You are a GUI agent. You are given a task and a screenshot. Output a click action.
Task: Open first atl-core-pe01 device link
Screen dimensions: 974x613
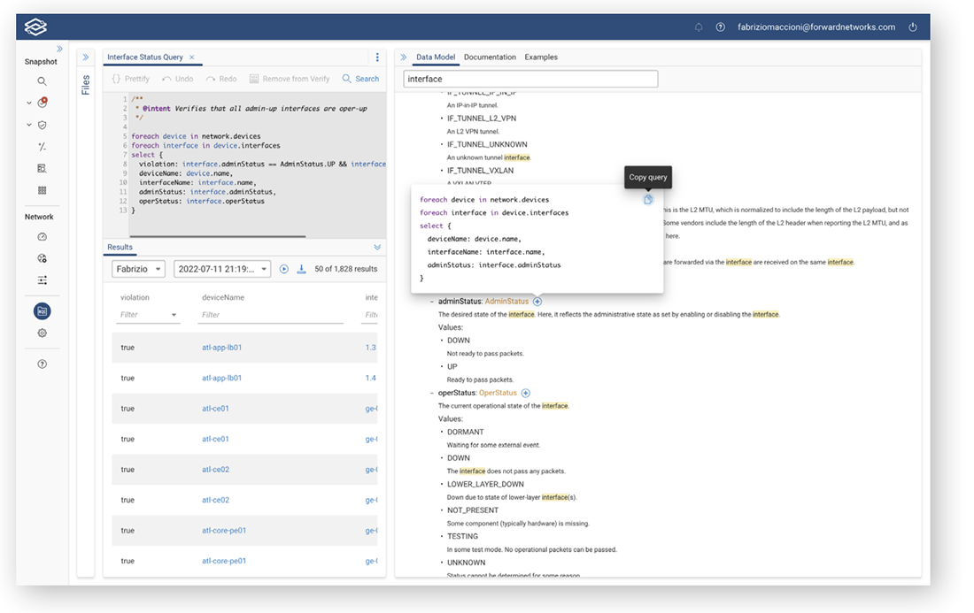pyautogui.click(x=224, y=531)
